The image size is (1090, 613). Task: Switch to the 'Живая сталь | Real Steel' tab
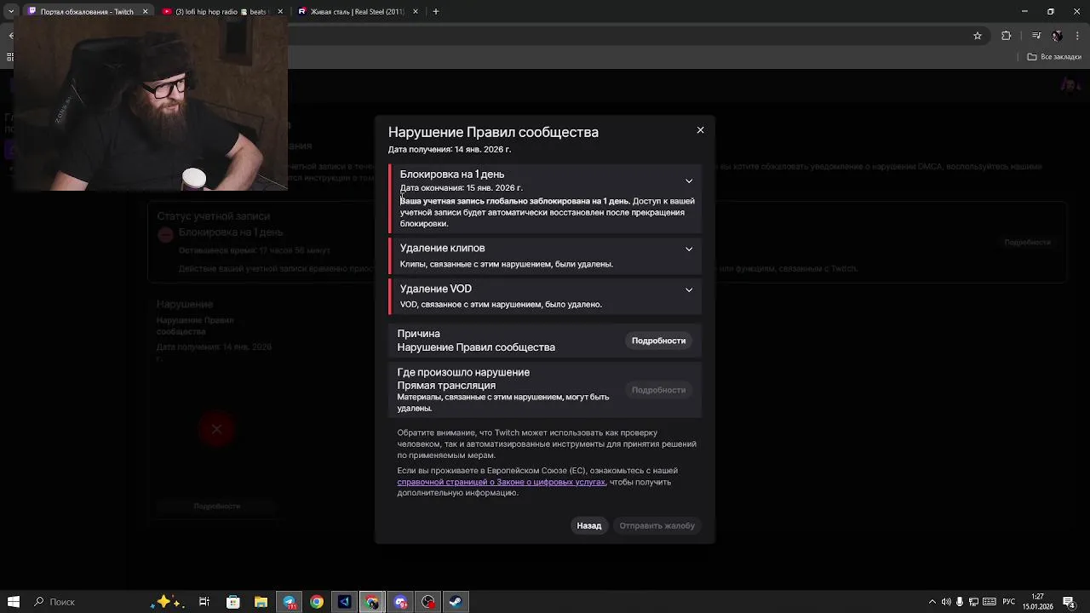357,12
